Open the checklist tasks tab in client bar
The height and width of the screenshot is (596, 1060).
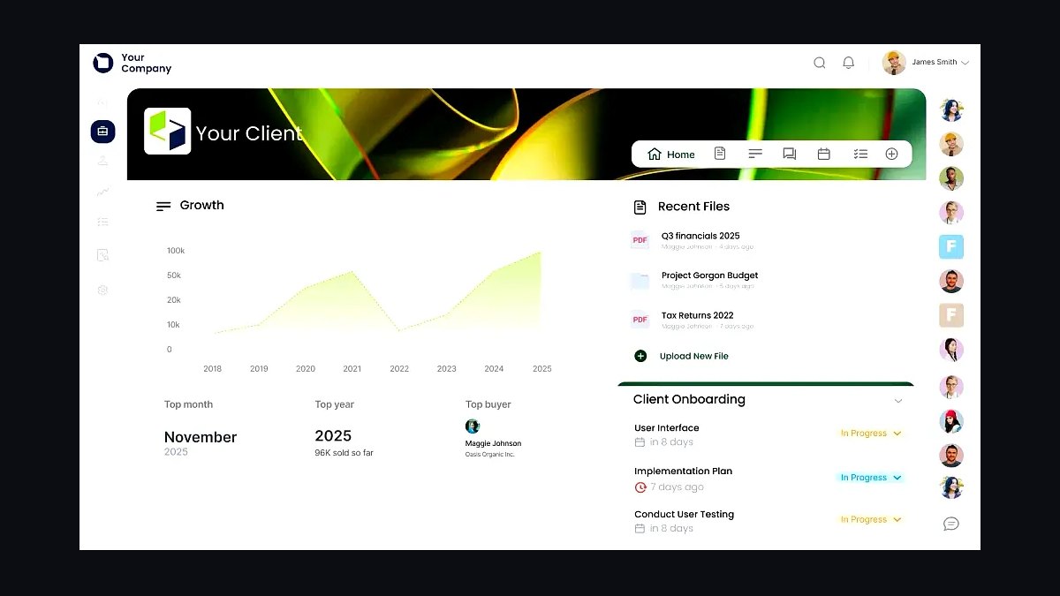tap(860, 154)
